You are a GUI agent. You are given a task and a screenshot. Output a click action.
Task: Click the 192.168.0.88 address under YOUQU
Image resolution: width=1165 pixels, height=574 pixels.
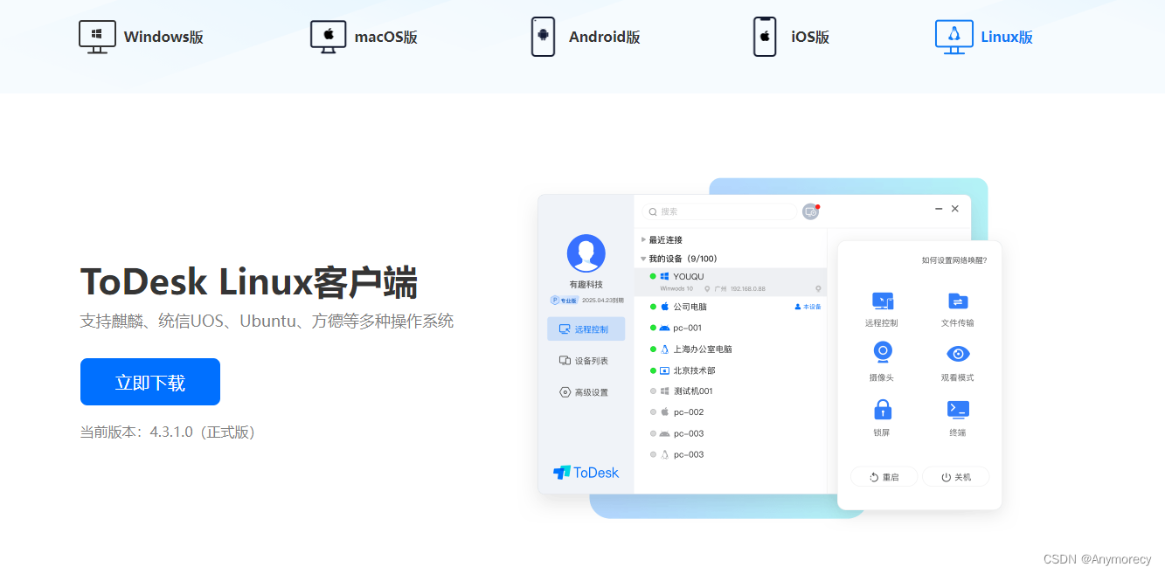(748, 288)
